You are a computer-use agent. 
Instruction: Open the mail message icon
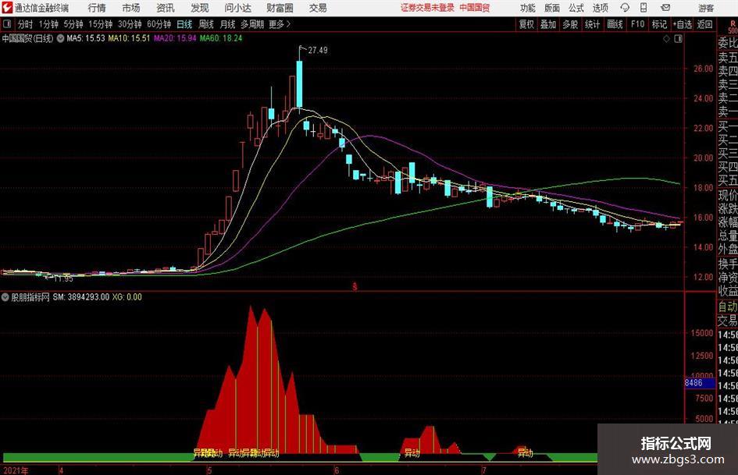(x=665, y=8)
